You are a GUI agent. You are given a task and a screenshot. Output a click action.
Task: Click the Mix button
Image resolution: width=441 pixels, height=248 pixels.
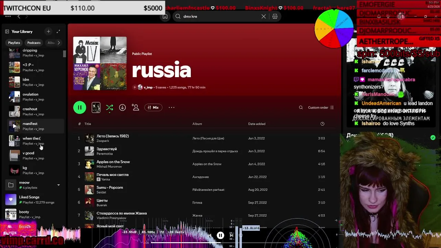tap(153, 107)
